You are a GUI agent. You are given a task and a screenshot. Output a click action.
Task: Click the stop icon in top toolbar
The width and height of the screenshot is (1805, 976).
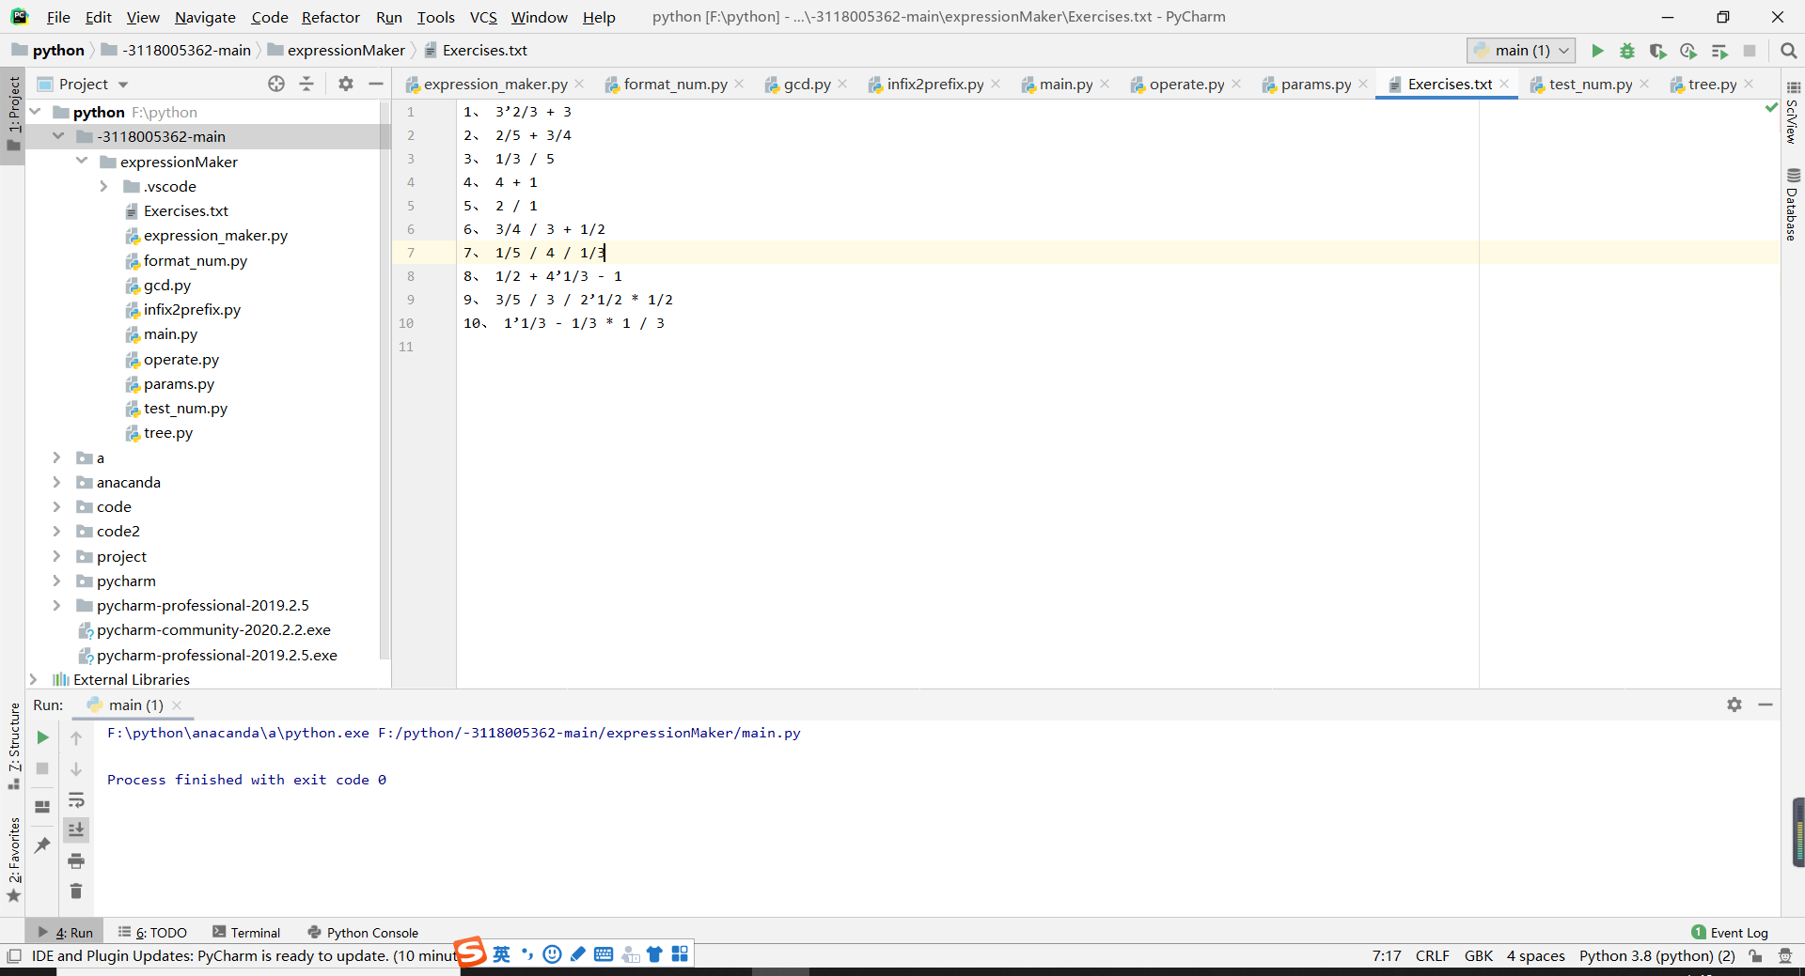coord(1750,51)
